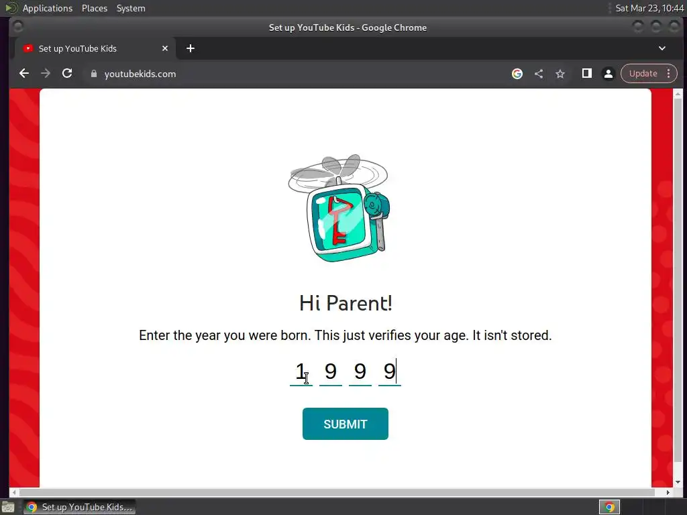Click the forward navigation arrow

(46, 74)
